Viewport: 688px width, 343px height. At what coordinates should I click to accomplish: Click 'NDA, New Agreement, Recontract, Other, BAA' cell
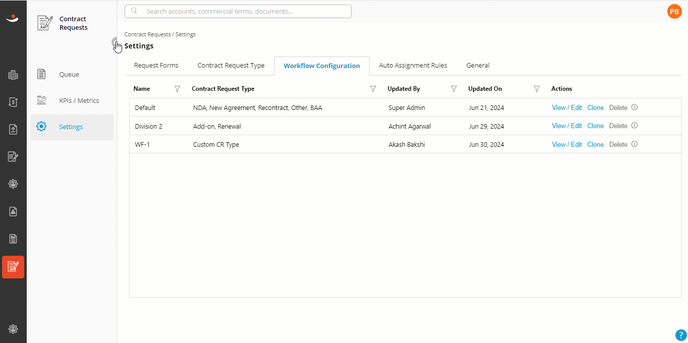(257, 107)
